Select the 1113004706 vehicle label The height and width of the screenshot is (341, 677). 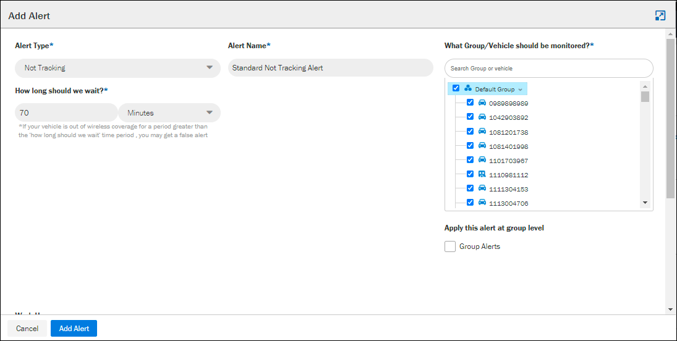click(x=509, y=203)
